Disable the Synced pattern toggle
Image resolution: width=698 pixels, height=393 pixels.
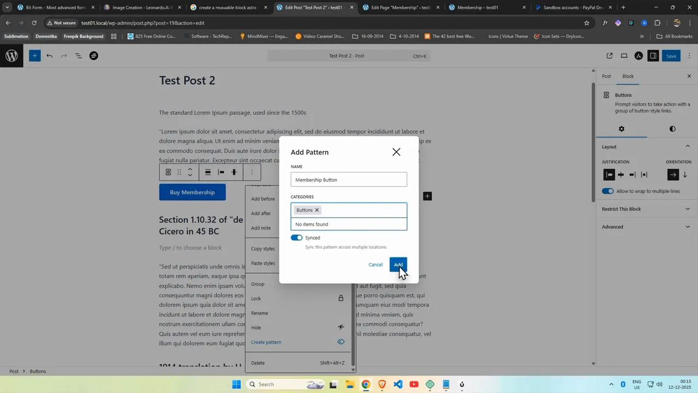(297, 237)
